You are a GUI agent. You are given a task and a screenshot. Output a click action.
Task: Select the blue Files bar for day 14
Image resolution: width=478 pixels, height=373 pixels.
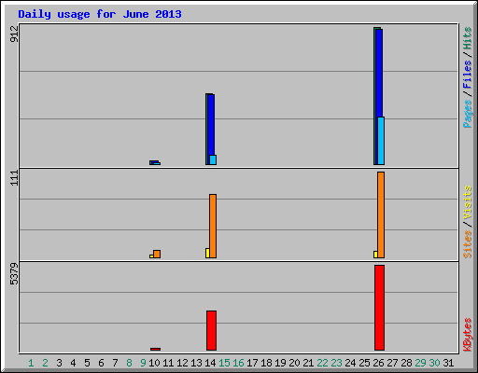click(x=211, y=125)
